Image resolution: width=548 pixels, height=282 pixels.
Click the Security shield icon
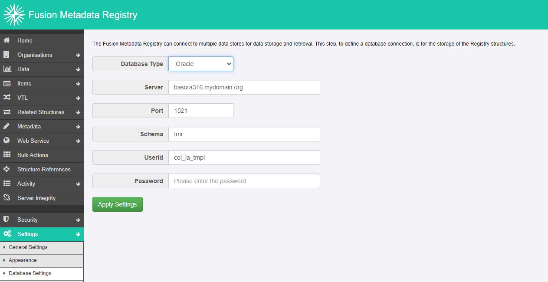(x=7, y=220)
